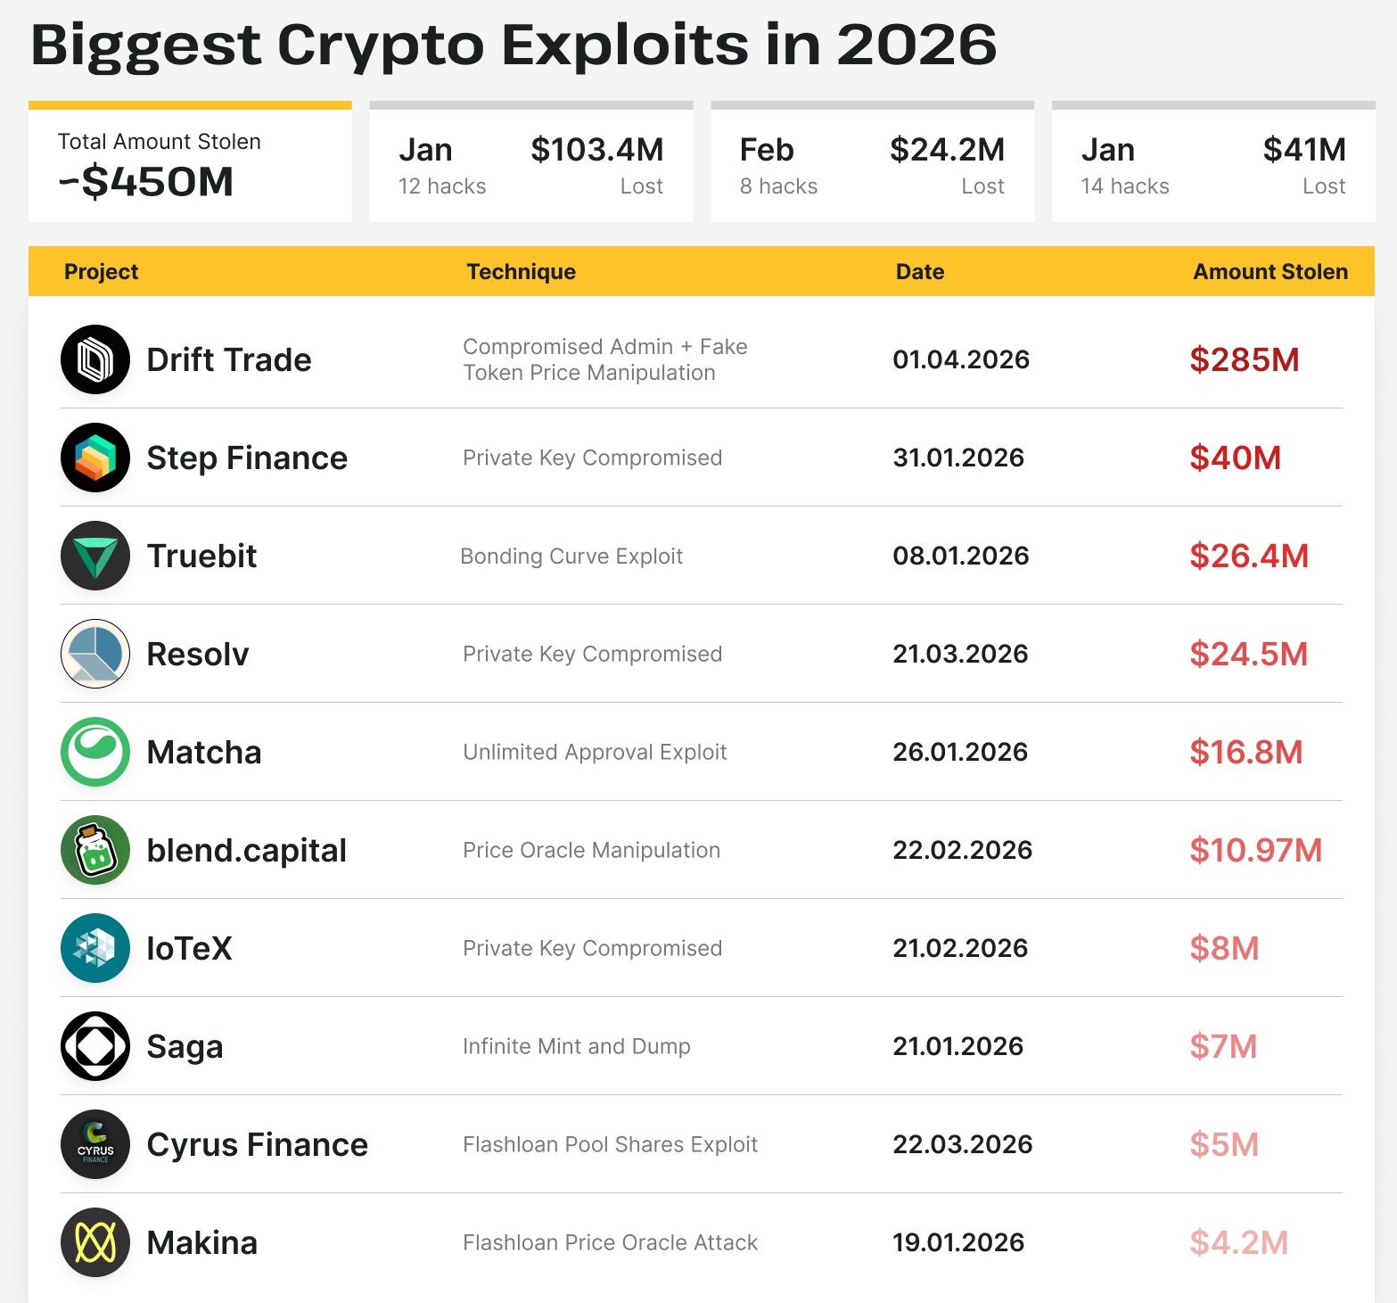Click the Drift Trade logo icon
This screenshot has height=1303, width=1397.
click(x=95, y=359)
